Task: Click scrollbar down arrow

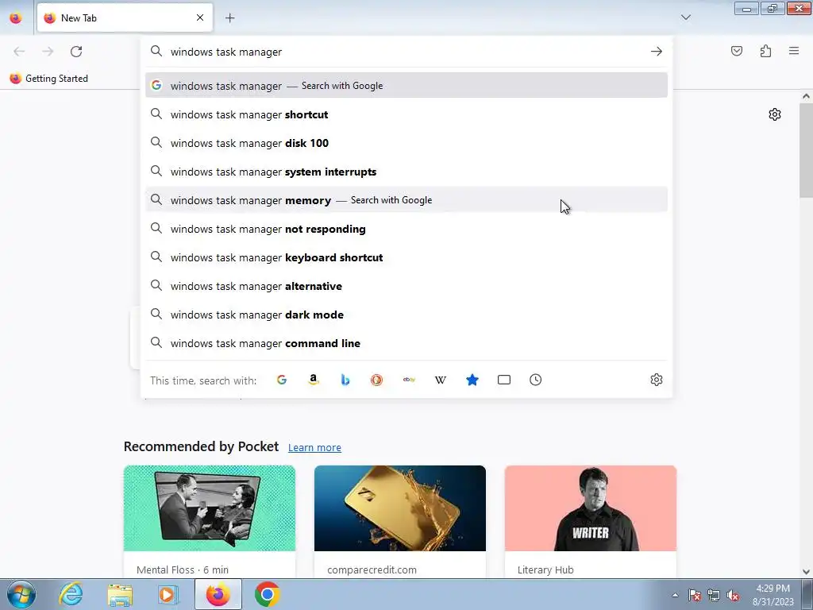Action: click(807, 572)
